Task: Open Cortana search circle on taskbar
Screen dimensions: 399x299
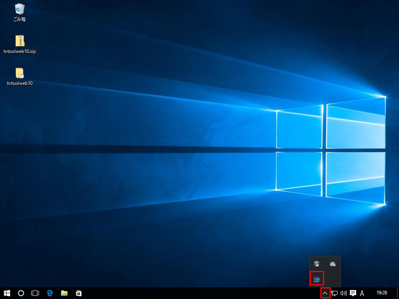Action: pyautogui.click(x=21, y=293)
